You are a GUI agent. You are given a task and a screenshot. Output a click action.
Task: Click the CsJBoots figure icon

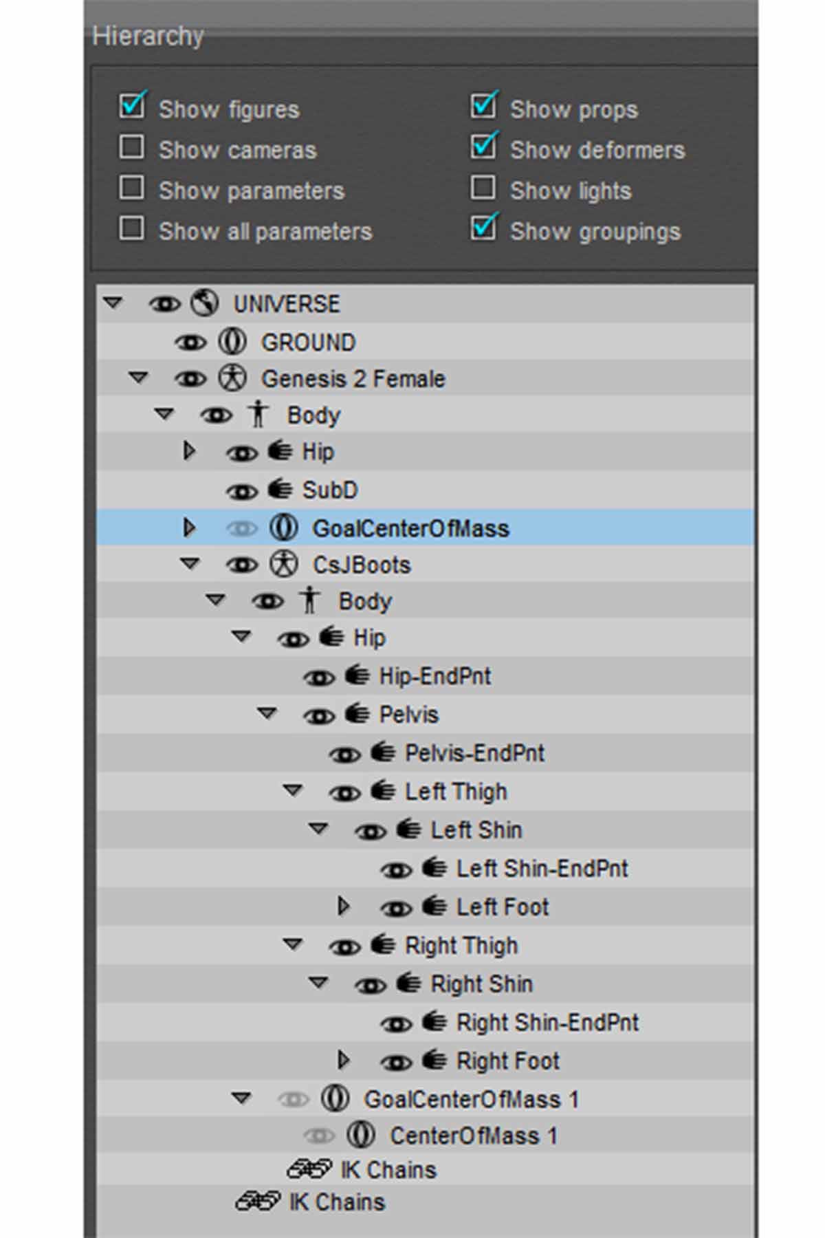(283, 565)
